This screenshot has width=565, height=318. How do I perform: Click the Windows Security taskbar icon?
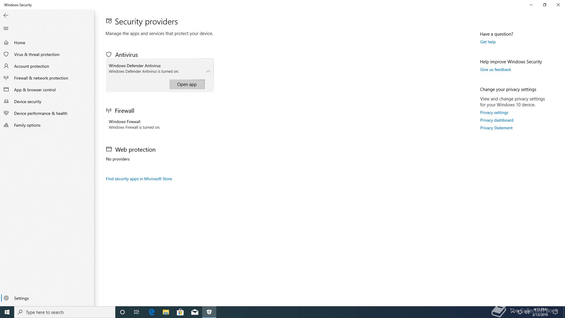pyautogui.click(x=209, y=312)
